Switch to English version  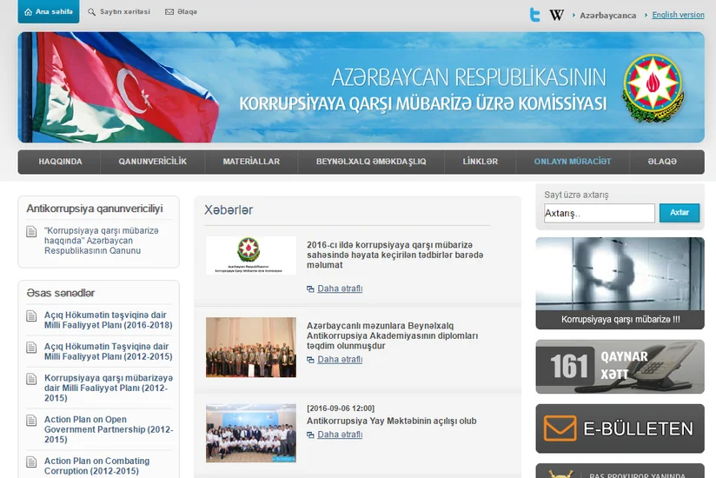[678, 15]
